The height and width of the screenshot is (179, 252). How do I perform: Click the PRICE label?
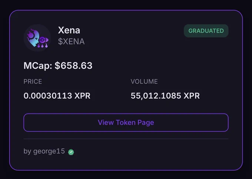(x=33, y=81)
